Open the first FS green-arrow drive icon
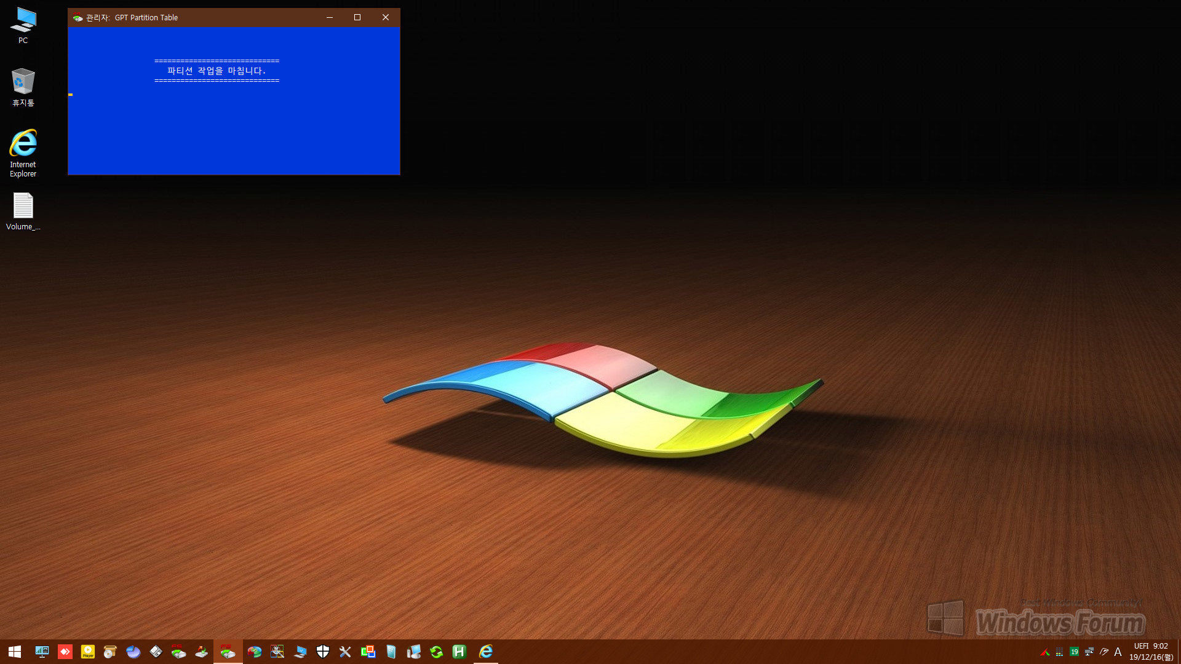 click(179, 652)
